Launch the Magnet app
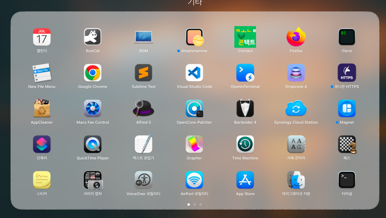This screenshot has height=218, width=386. click(347, 108)
